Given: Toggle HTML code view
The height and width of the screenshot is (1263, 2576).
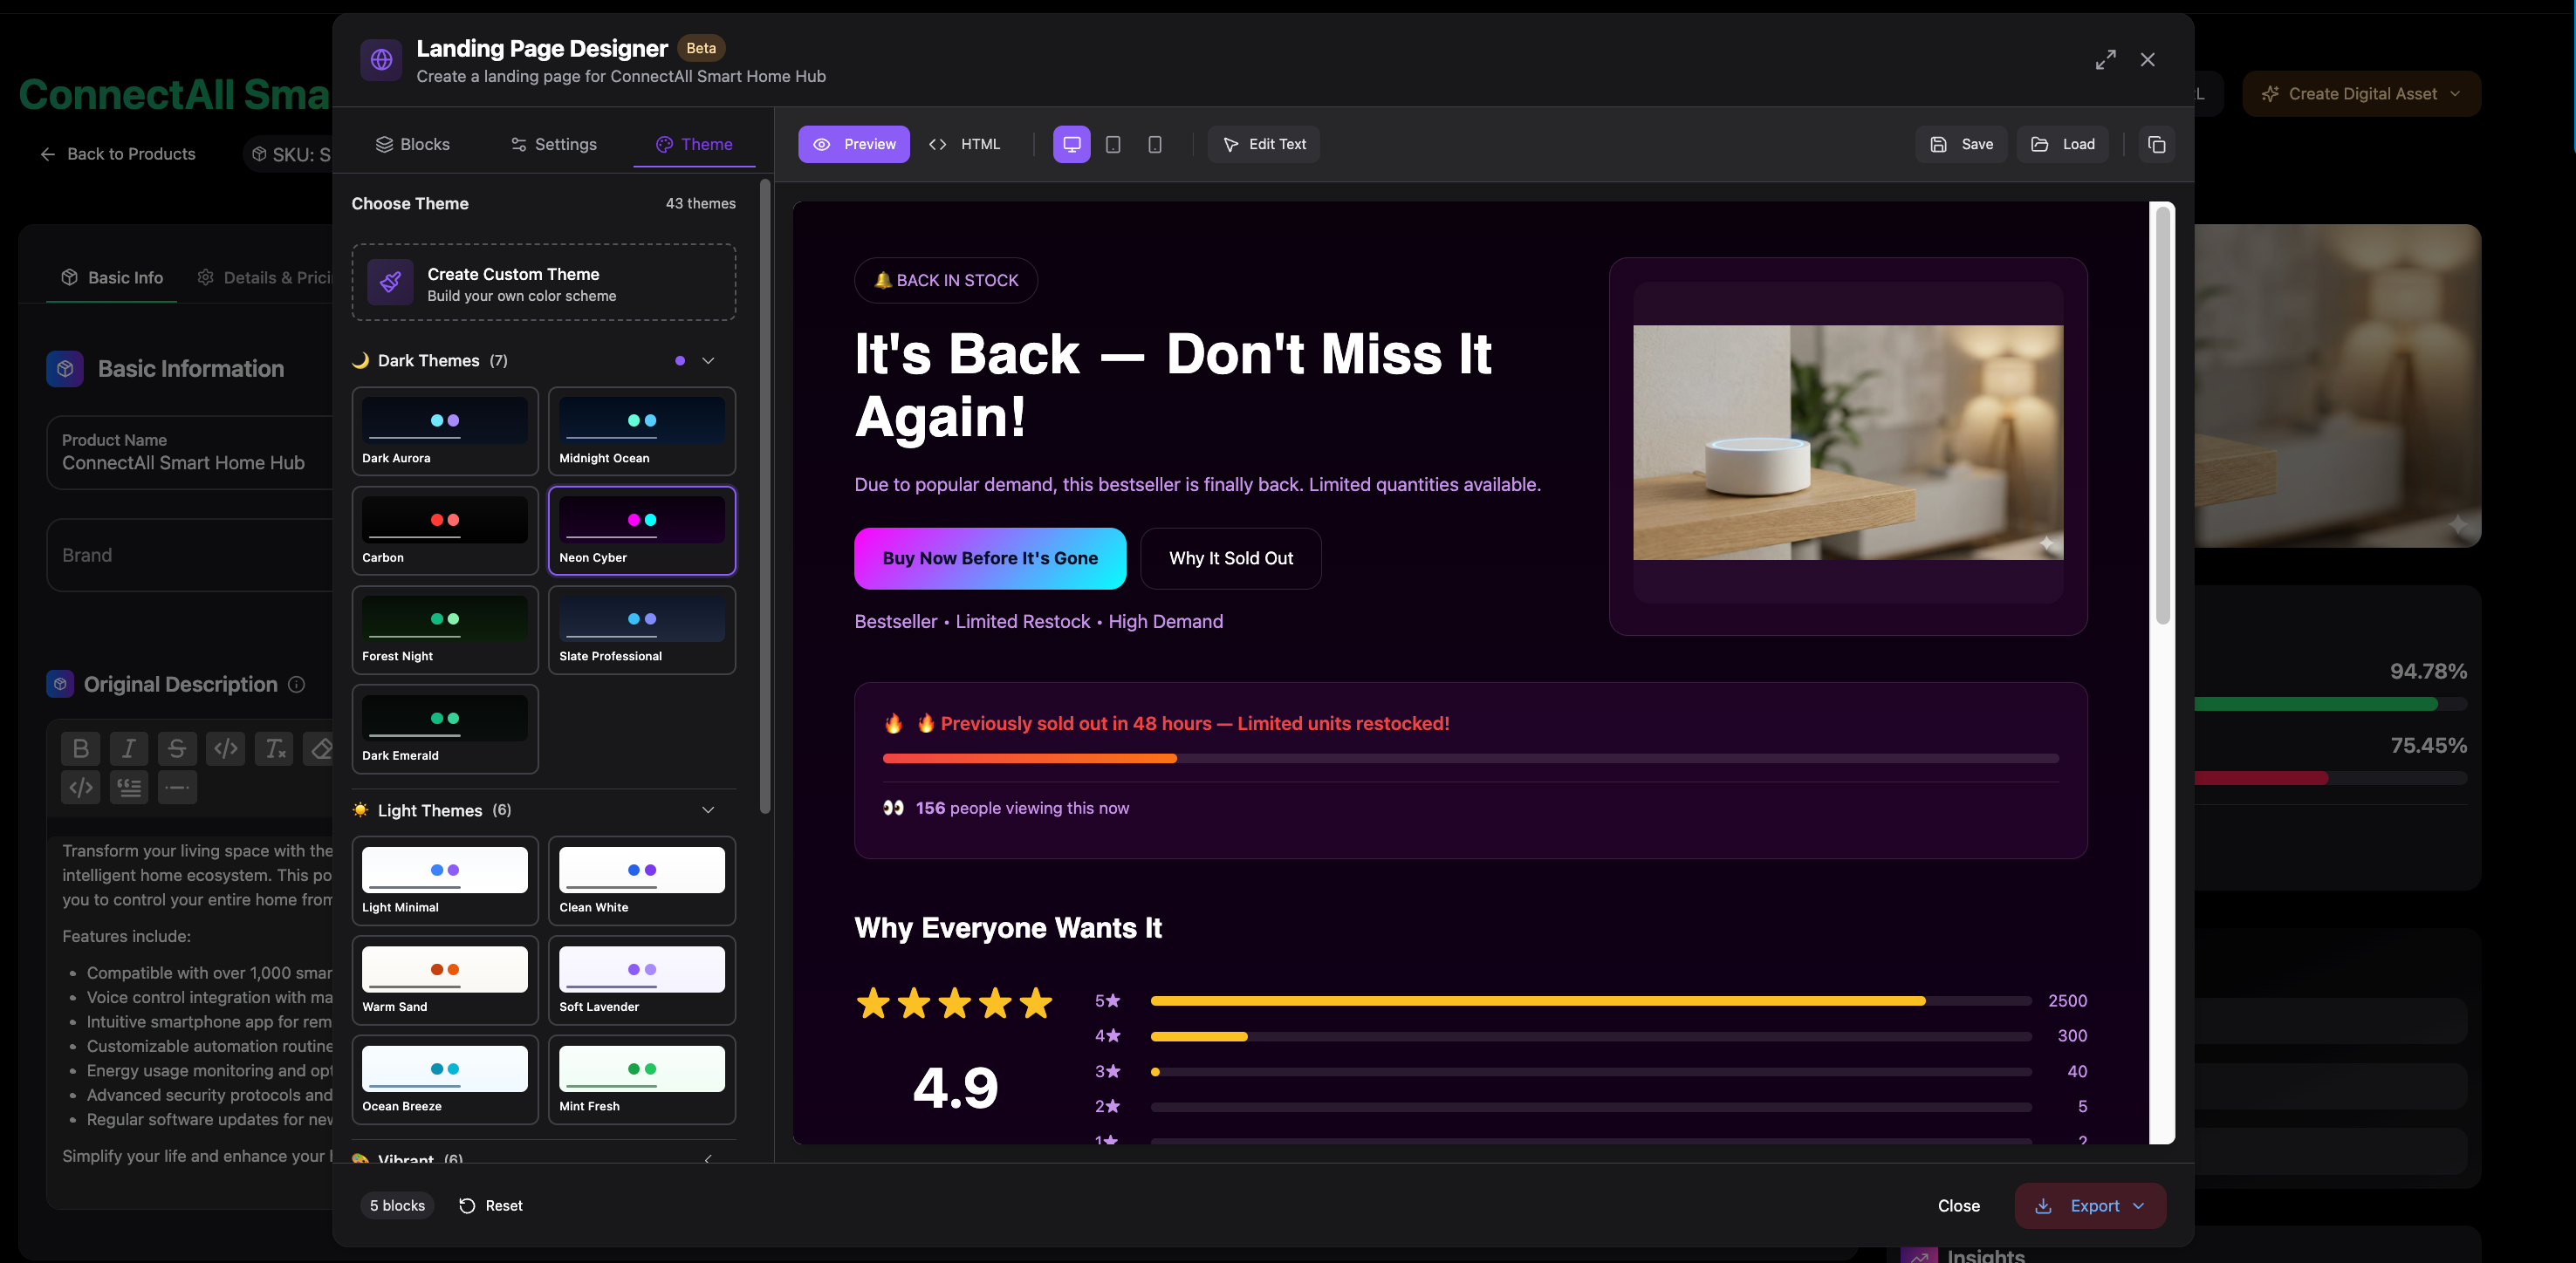Looking at the screenshot, I should coord(964,144).
